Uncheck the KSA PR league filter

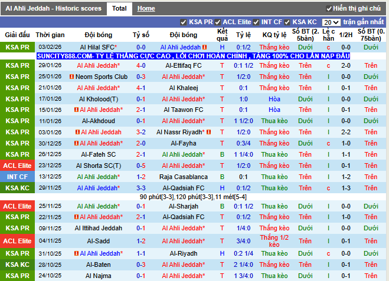pyautogui.click(x=184, y=22)
